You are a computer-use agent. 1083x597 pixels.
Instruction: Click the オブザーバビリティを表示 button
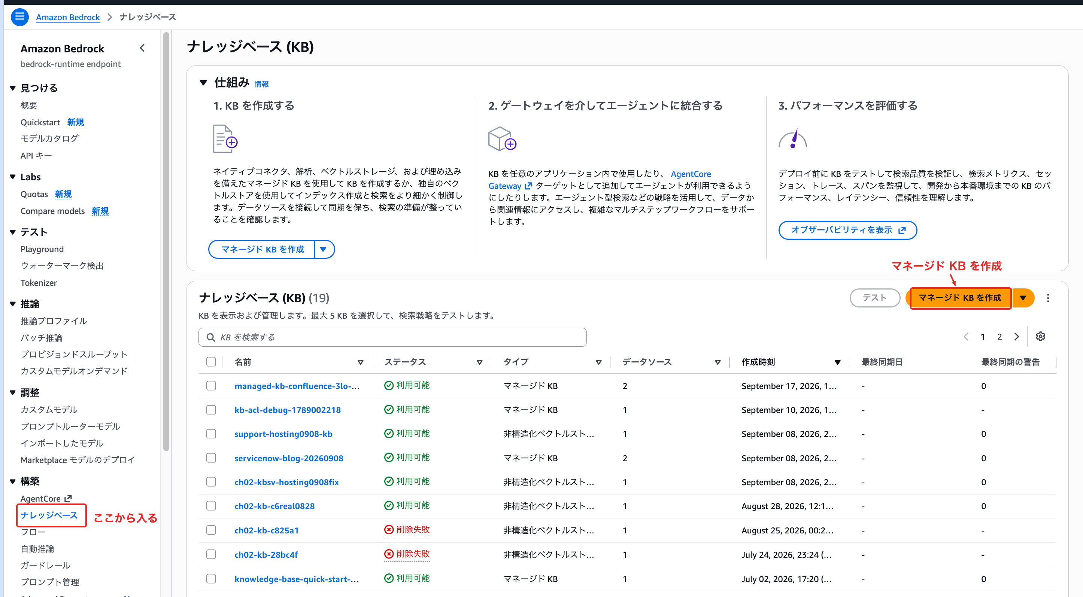click(x=847, y=230)
